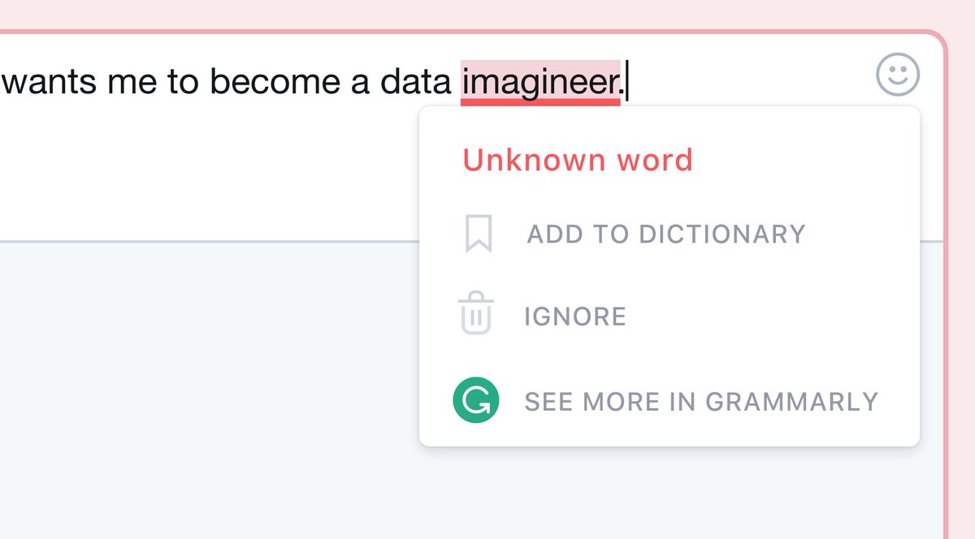Click empty white space below the sentence
The width and height of the screenshot is (975, 539).
click(203, 170)
